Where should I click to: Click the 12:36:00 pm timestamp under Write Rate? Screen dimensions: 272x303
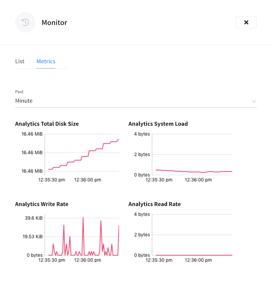click(x=88, y=260)
